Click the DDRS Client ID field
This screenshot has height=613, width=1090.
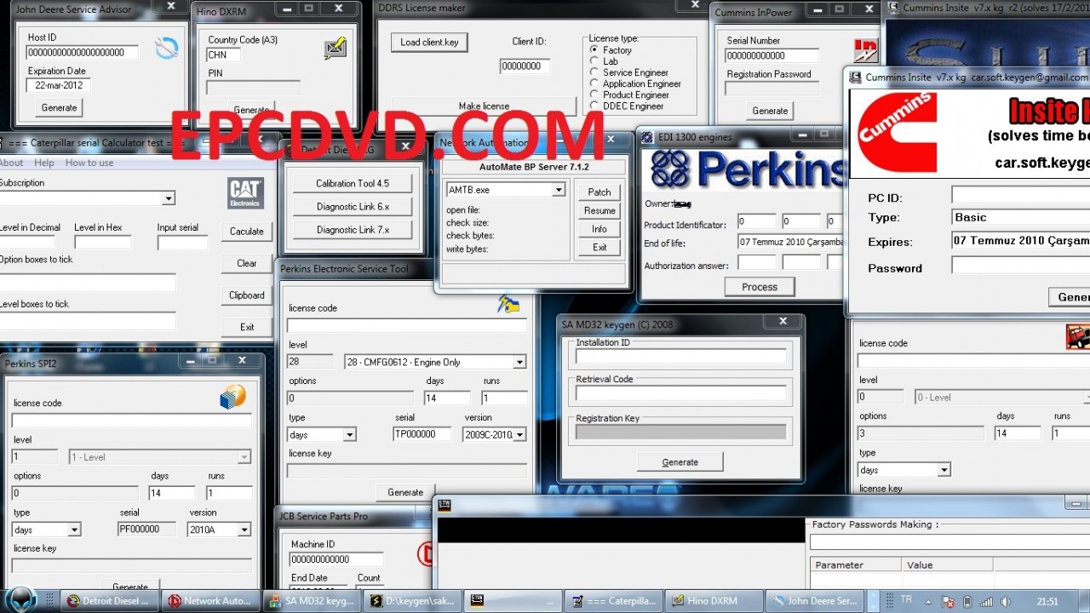click(x=525, y=66)
